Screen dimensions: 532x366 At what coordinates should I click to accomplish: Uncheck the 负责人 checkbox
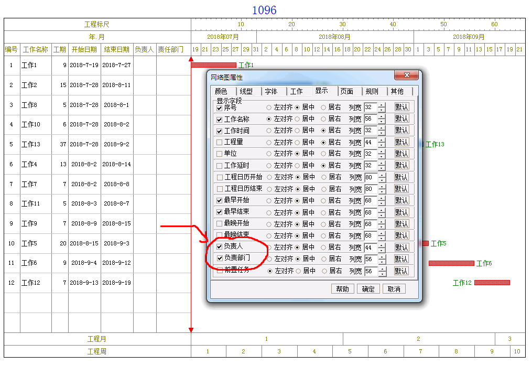220,246
